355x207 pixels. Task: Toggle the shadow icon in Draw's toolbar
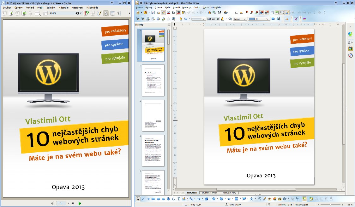[273, 19]
